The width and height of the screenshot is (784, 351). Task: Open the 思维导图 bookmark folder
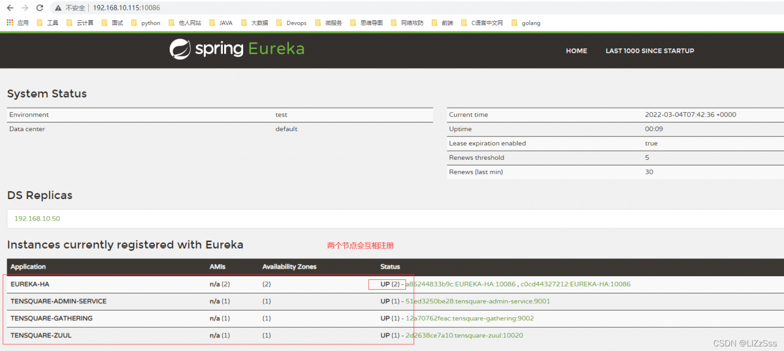(366, 23)
